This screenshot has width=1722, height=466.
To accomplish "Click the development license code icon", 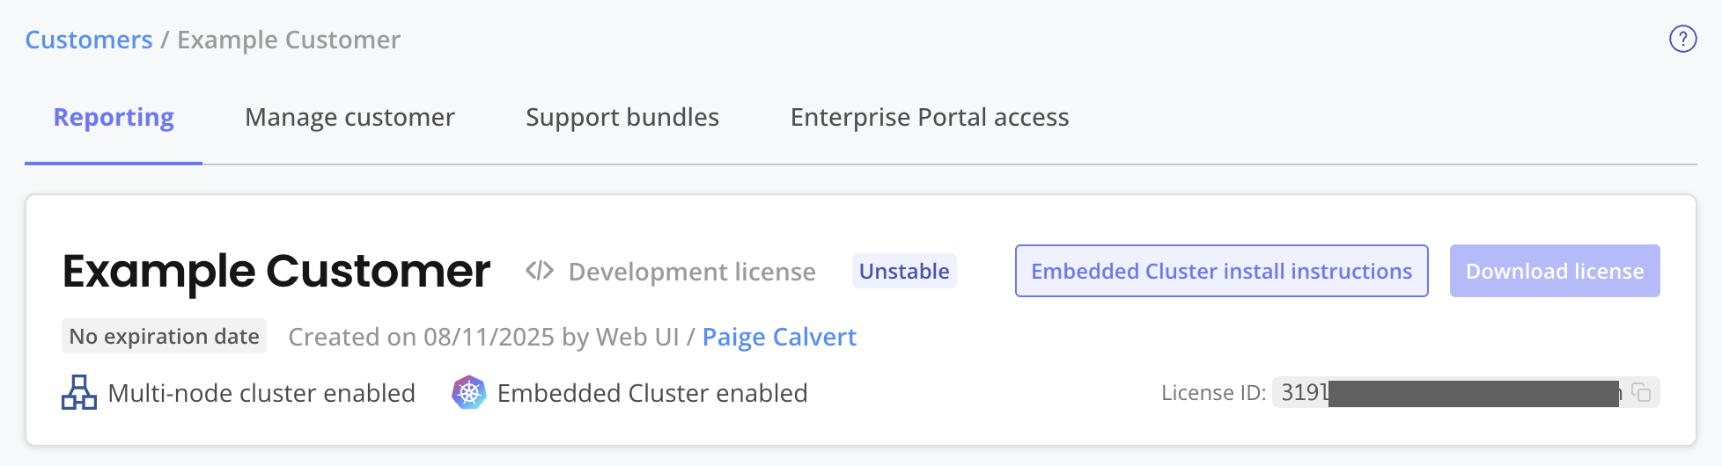I will (539, 271).
